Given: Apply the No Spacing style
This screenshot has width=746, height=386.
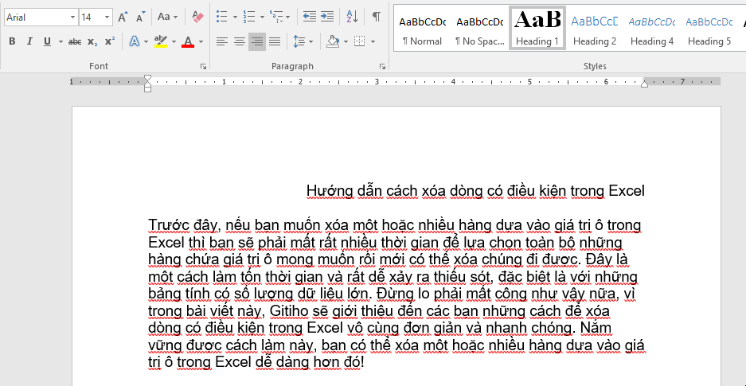Looking at the screenshot, I should click(479, 27).
